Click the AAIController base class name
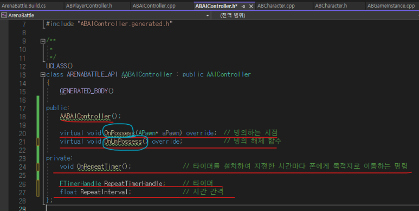Image resolution: width=419 pixels, height=211 pixels. (229, 74)
